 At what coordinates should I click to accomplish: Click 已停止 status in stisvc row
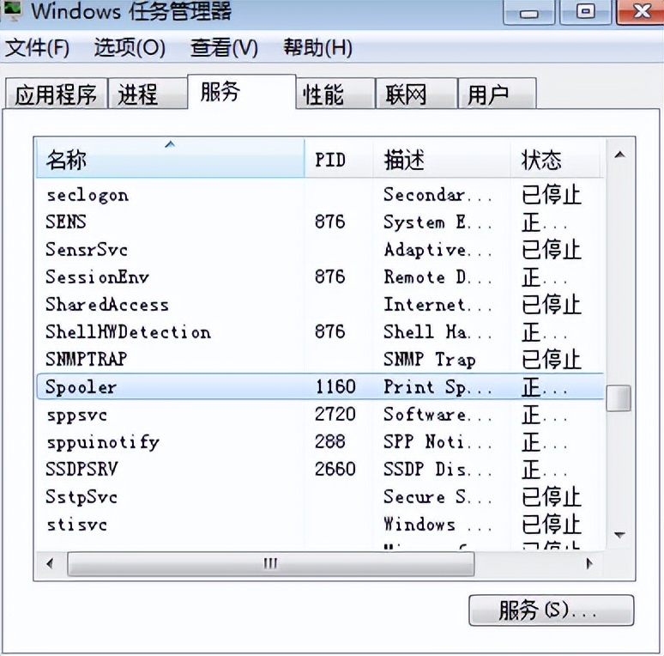[551, 525]
